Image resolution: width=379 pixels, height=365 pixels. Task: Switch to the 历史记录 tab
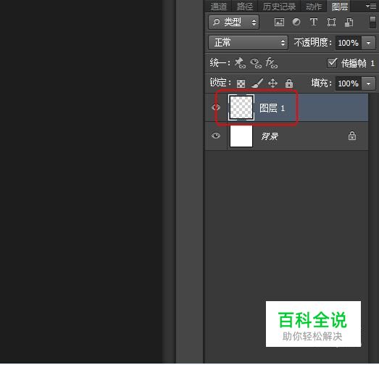tap(279, 7)
